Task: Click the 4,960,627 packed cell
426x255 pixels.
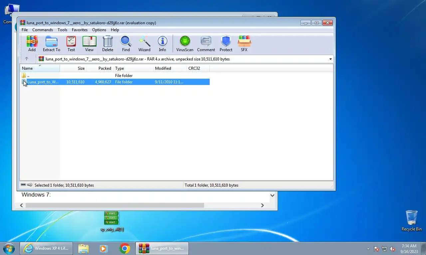Action: coord(103,82)
